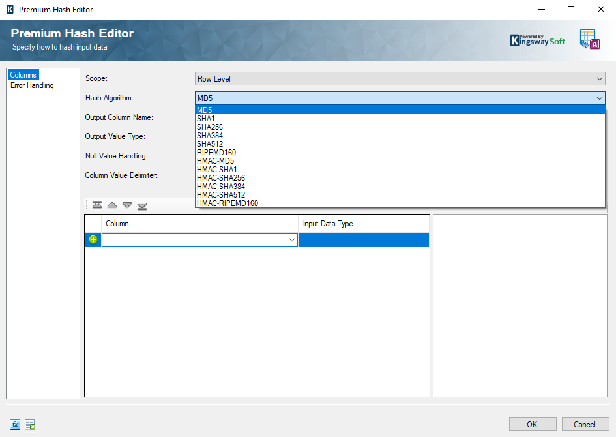616x437 pixels.
Task: Pick the RIPEMD160 algorithm option
Action: 216,152
